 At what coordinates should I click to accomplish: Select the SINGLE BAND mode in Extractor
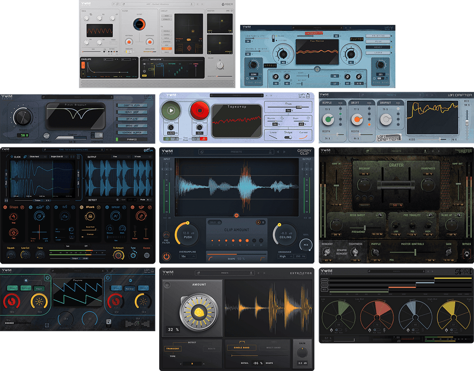tap(242, 347)
